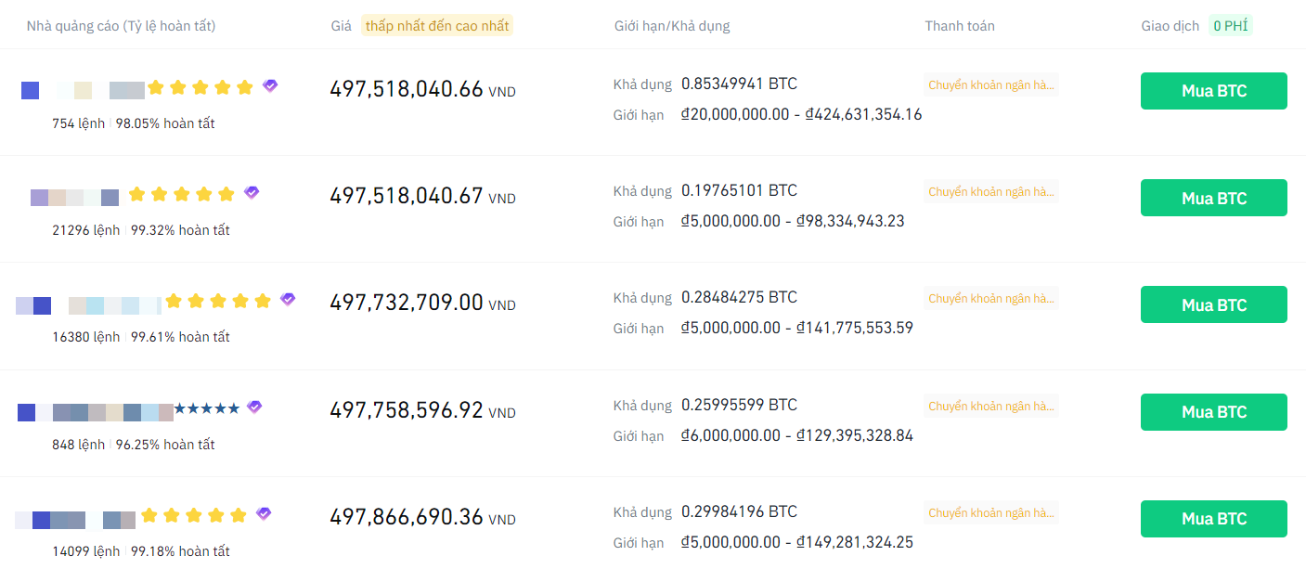The image size is (1306, 582).
Task: Click the star rating of the 16380-order advertiser
Action: point(218,301)
